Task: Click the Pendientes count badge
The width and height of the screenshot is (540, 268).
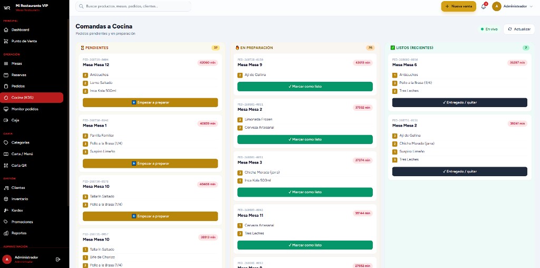Action: tap(216, 48)
